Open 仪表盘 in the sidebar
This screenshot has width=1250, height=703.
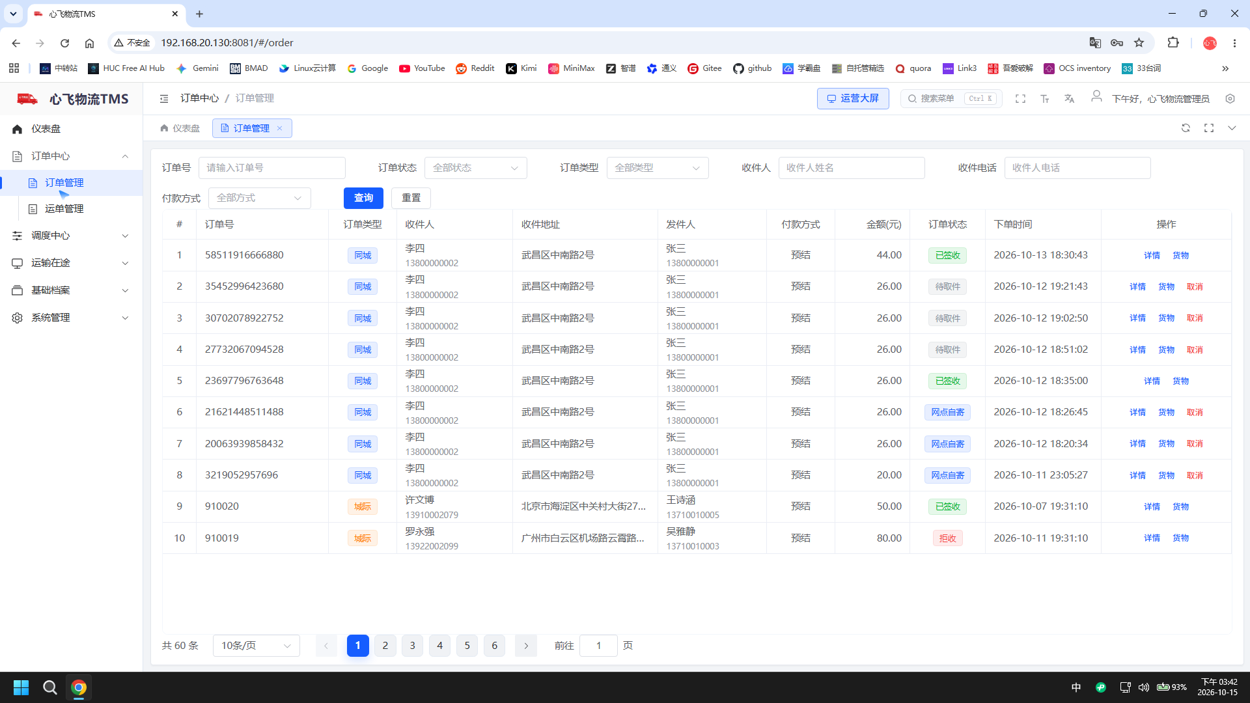(x=71, y=129)
